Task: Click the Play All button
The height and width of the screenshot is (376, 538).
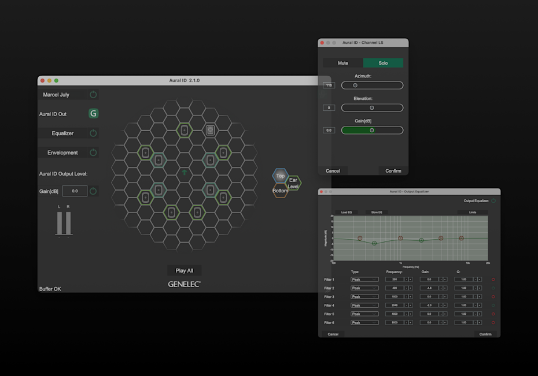Action: (x=185, y=270)
